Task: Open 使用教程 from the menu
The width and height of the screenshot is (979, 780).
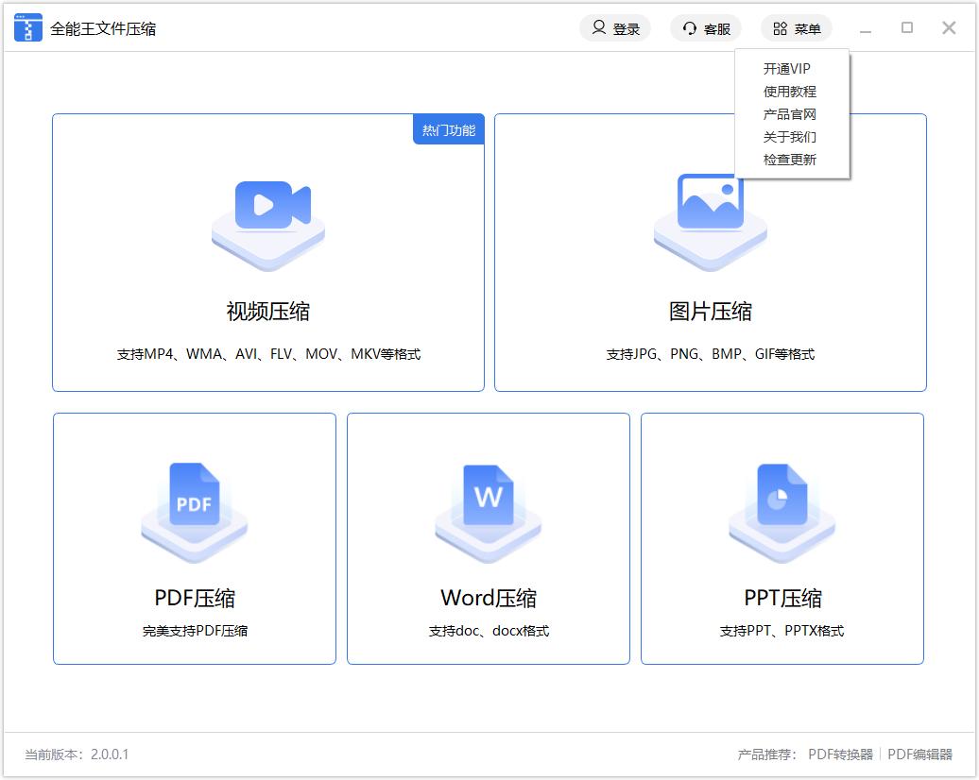Action: pos(789,92)
